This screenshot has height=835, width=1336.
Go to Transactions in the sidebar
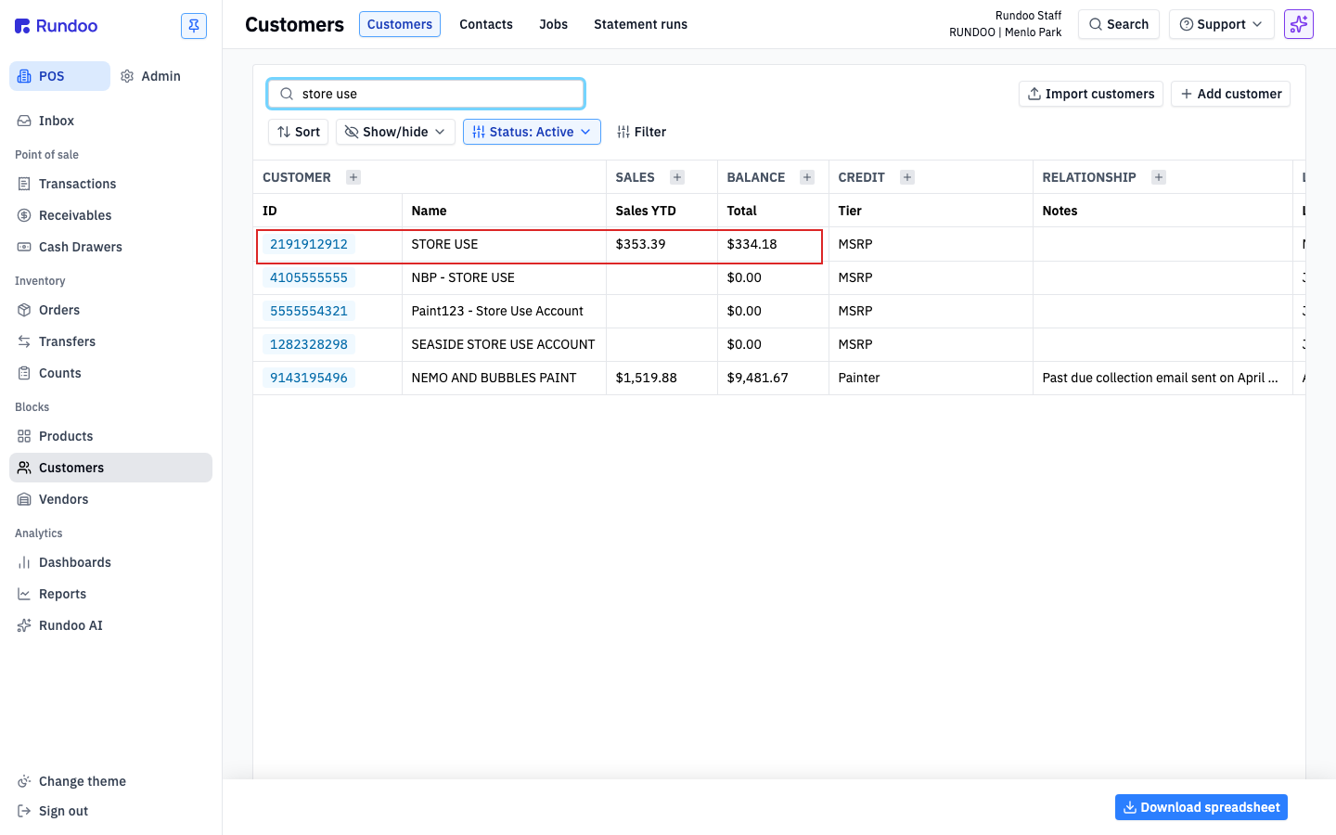(x=110, y=184)
